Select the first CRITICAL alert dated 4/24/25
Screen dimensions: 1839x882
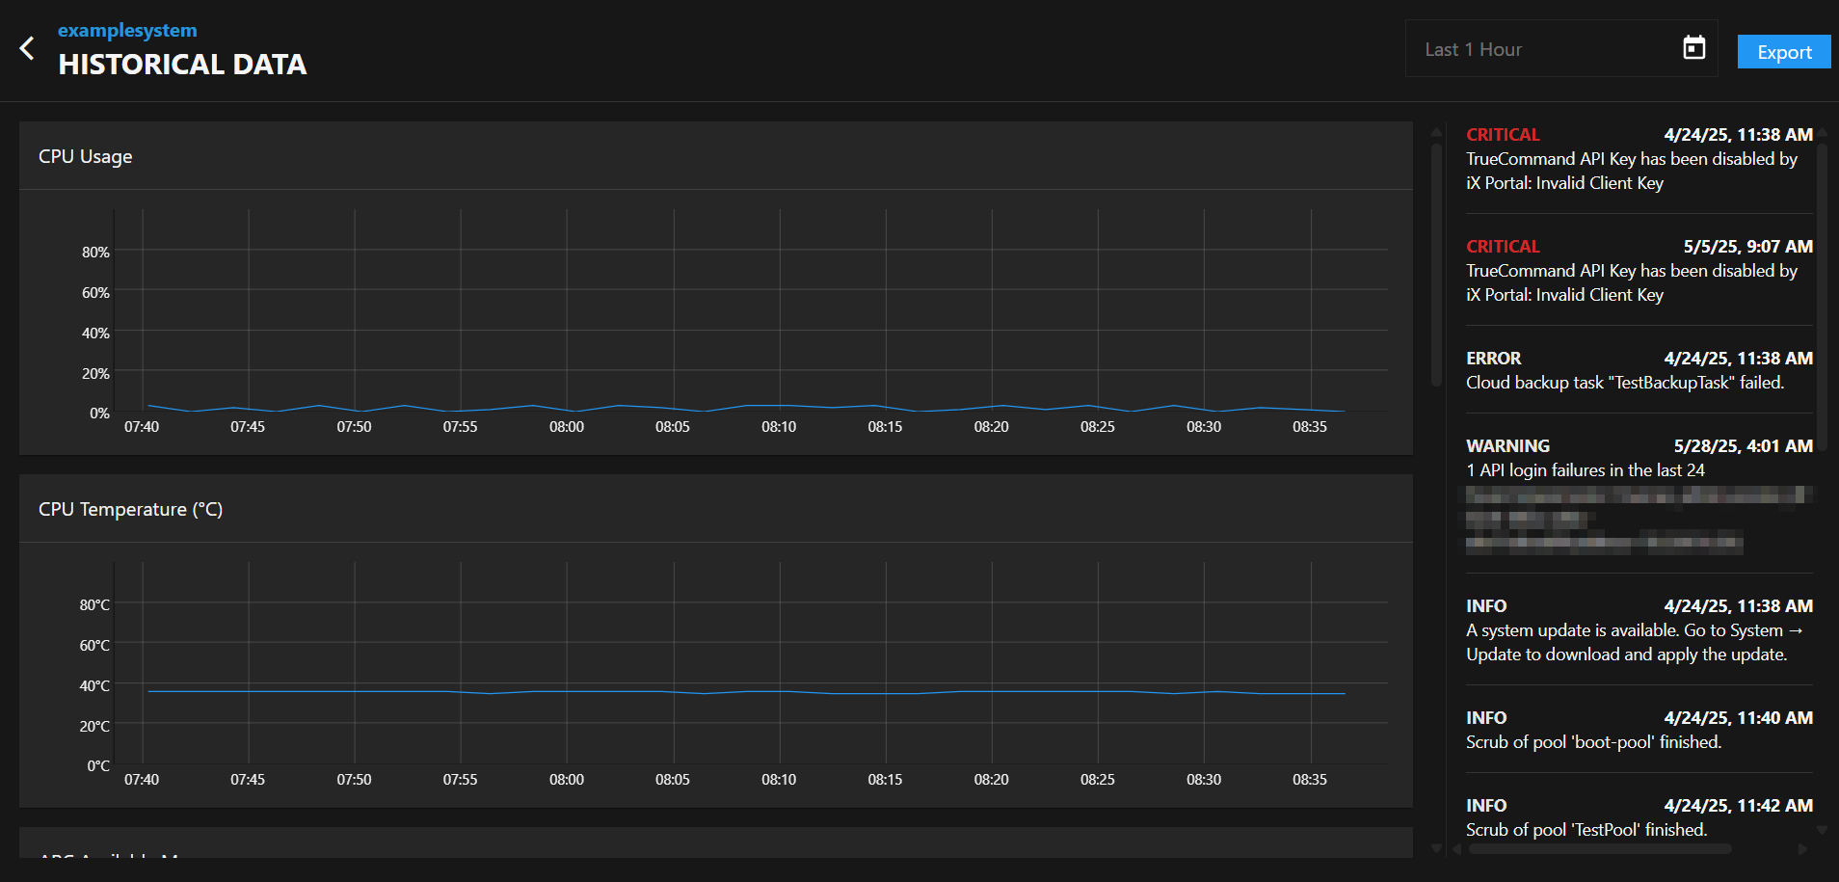1639,159
